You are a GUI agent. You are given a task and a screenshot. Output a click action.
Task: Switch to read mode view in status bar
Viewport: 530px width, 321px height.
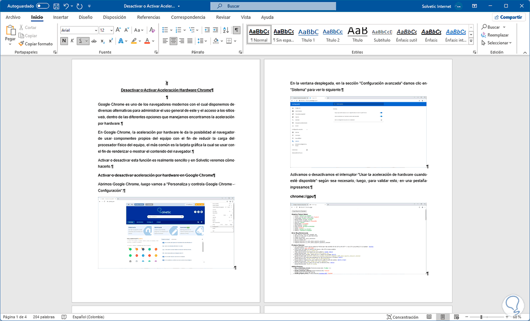click(x=429, y=317)
